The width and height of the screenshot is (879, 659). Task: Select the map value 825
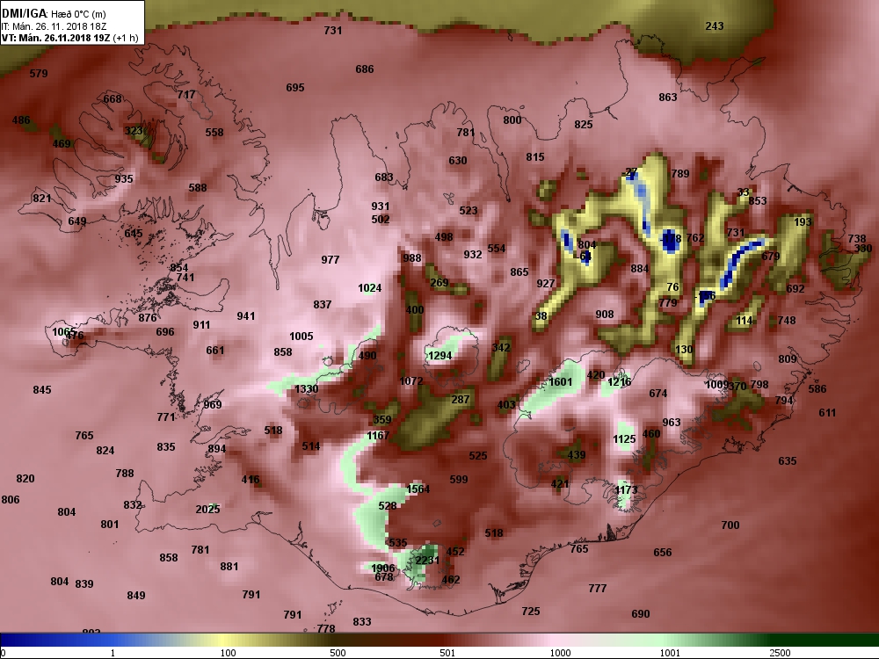pos(583,125)
